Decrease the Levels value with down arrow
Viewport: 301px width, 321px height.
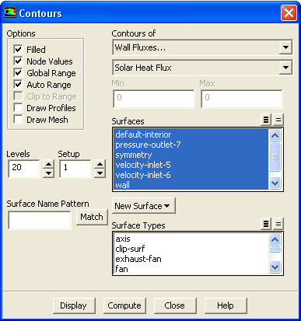coord(48,173)
